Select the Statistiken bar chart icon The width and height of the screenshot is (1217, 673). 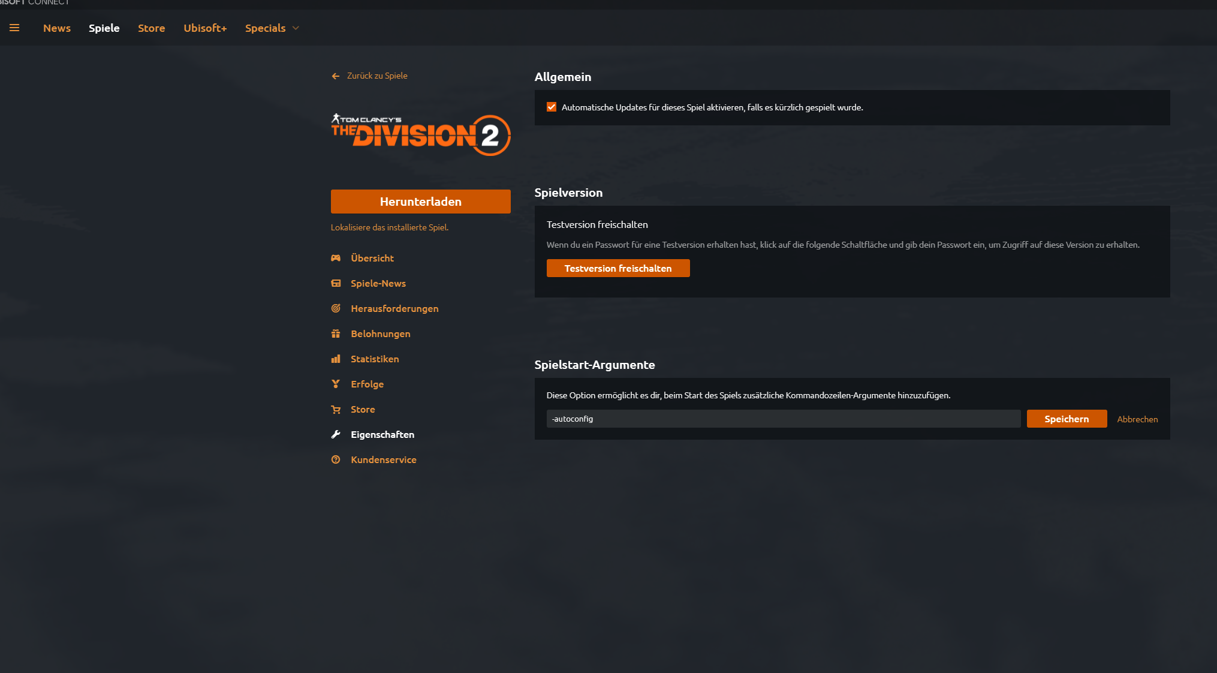(x=336, y=359)
